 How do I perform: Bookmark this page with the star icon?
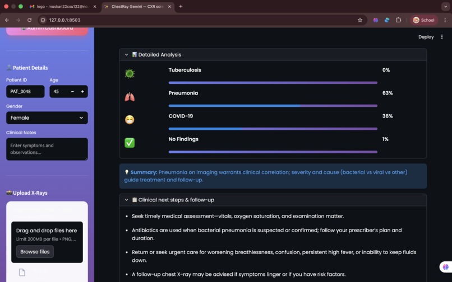(360, 20)
